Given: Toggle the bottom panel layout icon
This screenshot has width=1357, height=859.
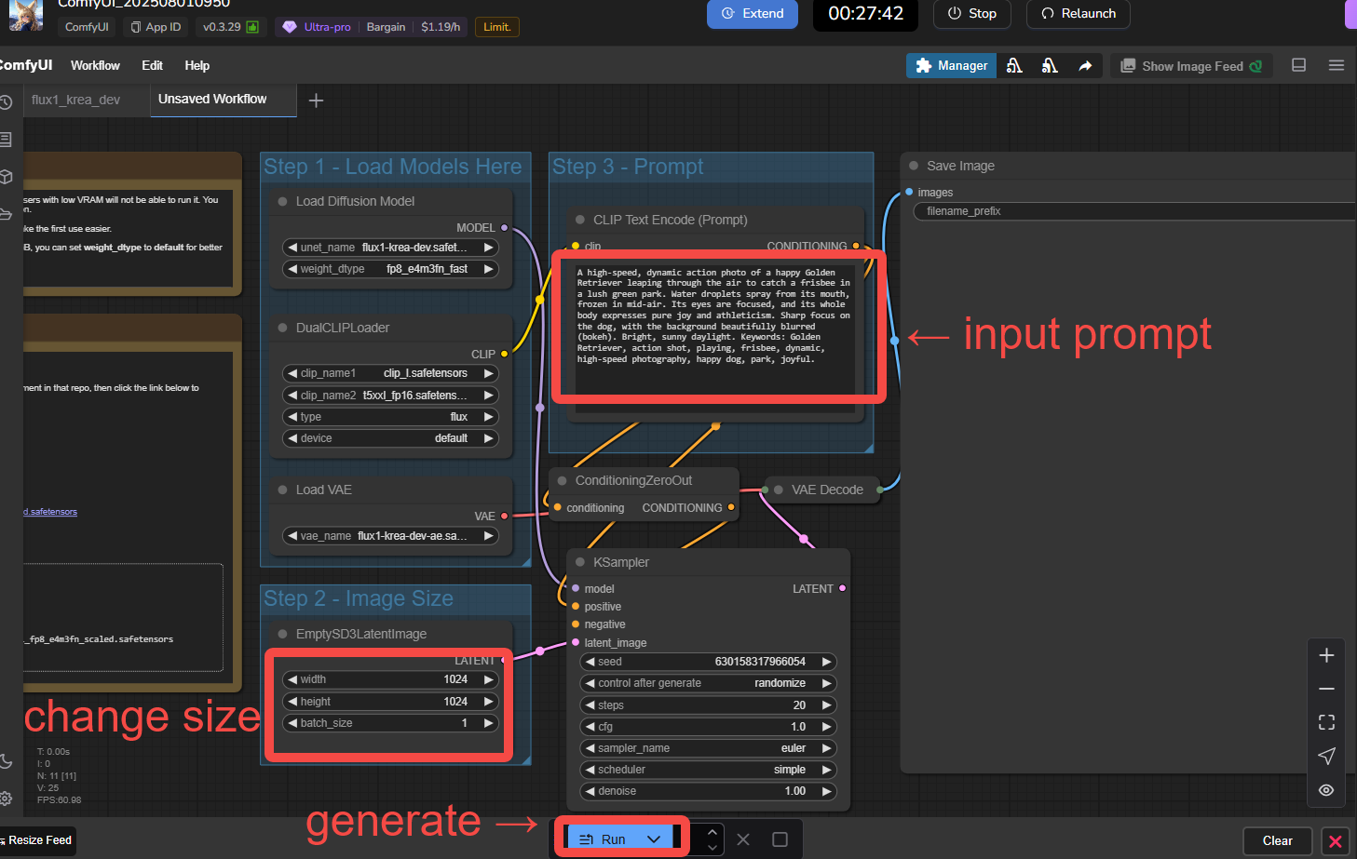Looking at the screenshot, I should (x=1298, y=65).
